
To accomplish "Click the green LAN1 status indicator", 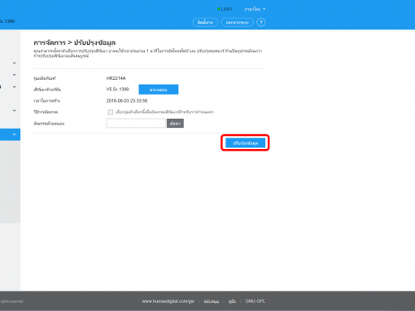I will (225, 9).
